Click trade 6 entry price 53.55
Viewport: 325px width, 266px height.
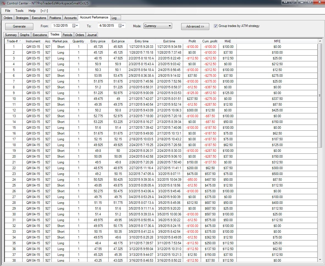point(98,76)
